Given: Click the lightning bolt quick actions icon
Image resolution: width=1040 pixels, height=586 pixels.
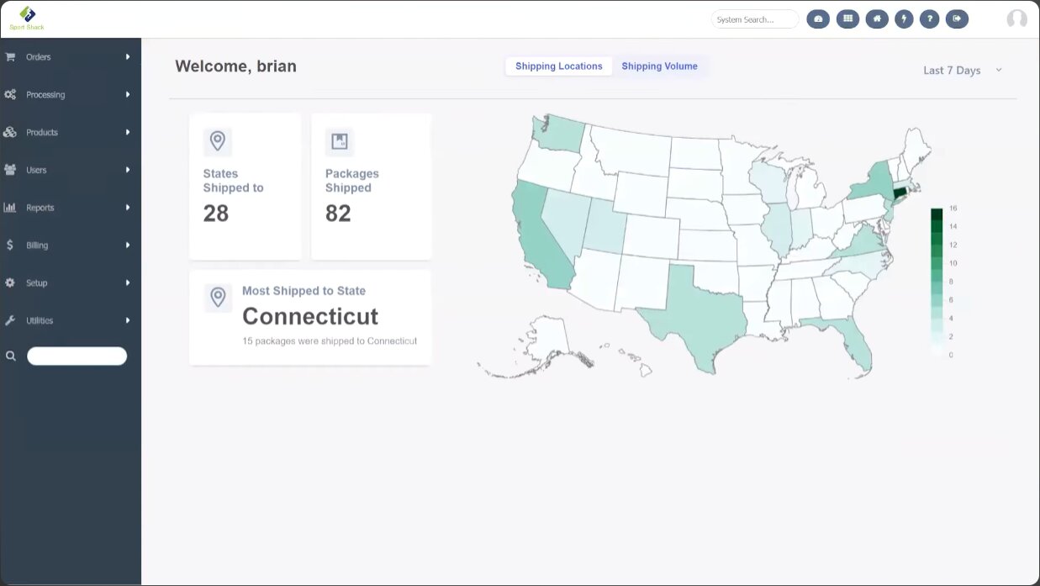Looking at the screenshot, I should point(904,19).
